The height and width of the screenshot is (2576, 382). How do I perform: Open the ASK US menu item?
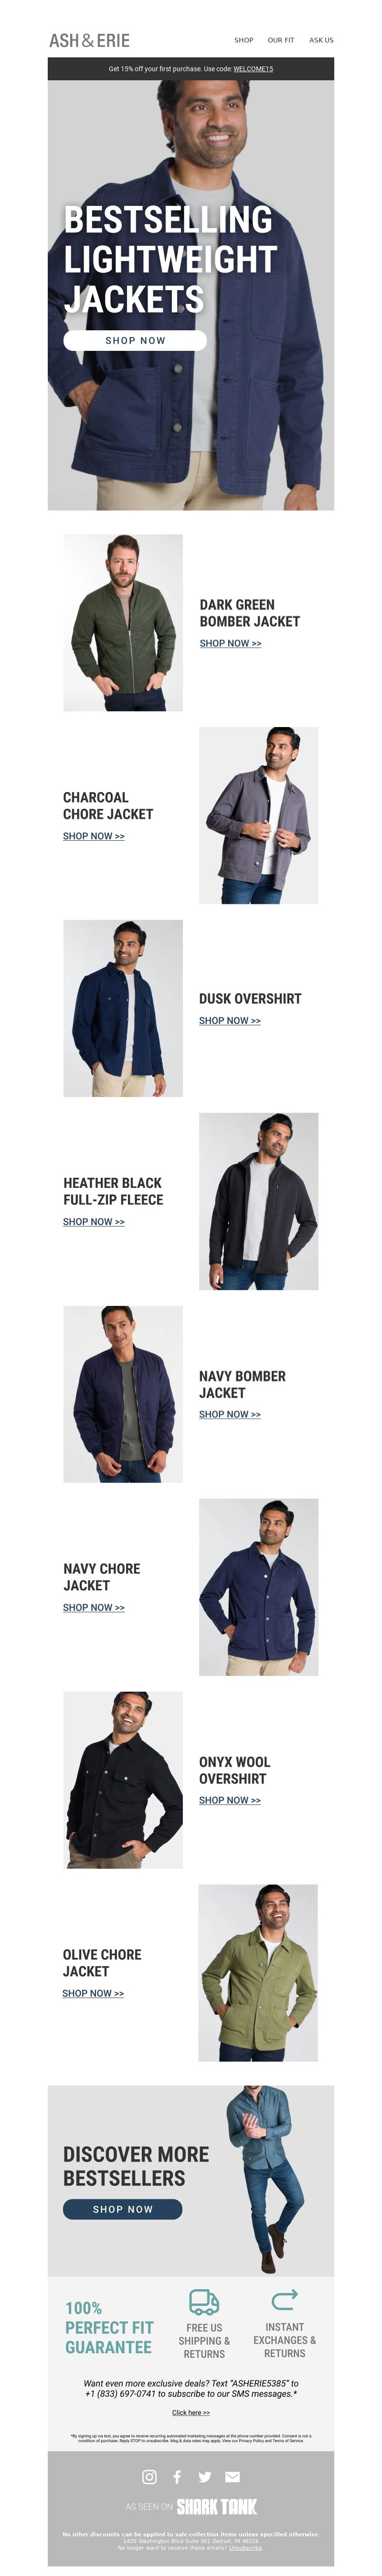(321, 40)
